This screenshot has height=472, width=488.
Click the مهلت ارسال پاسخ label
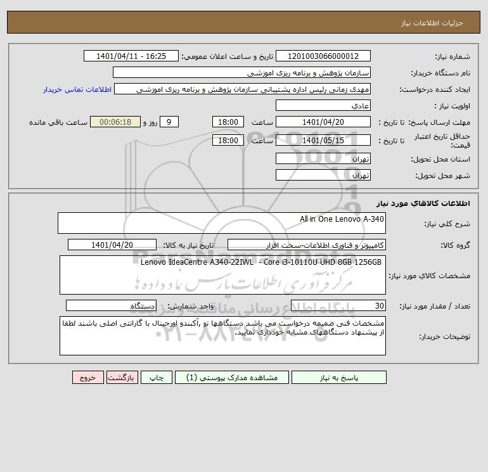pos(439,122)
